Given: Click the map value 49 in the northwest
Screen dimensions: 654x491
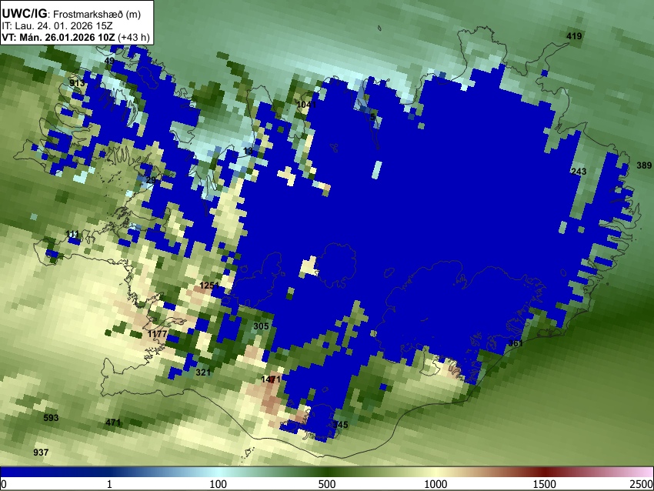Looking at the screenshot, I should (109, 61).
